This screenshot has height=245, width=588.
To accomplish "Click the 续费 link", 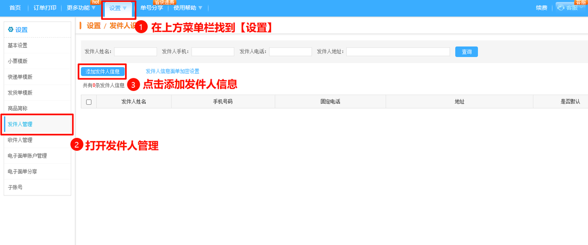I will (542, 8).
